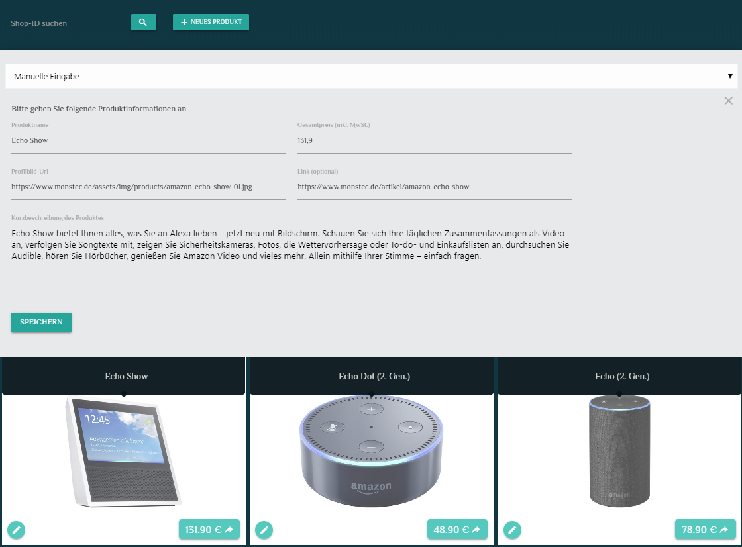Open the 48.90 € price link button
Image resolution: width=742 pixels, height=547 pixels.
(x=457, y=530)
